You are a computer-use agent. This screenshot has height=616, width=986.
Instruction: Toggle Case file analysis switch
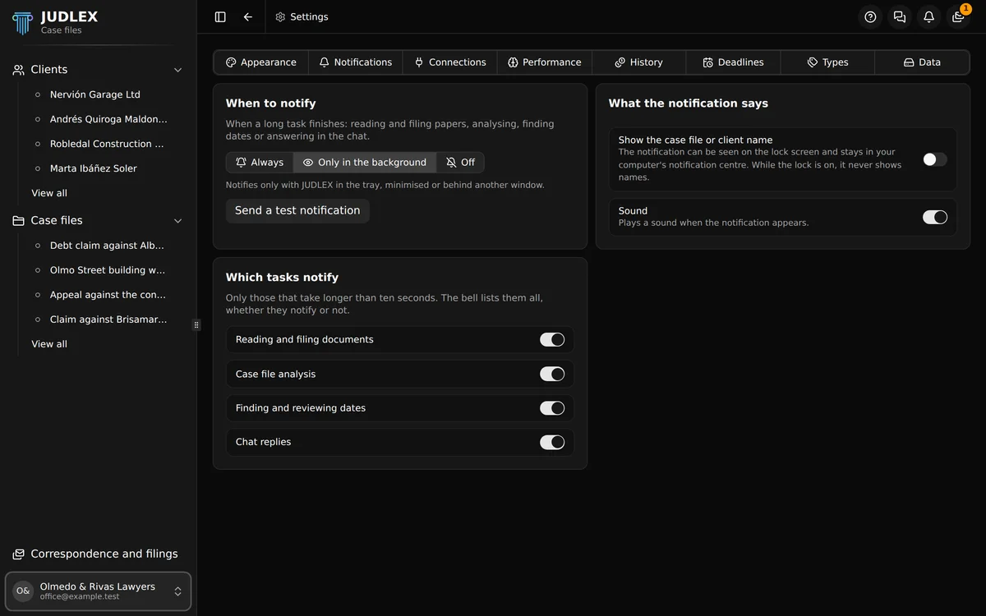pyautogui.click(x=552, y=374)
